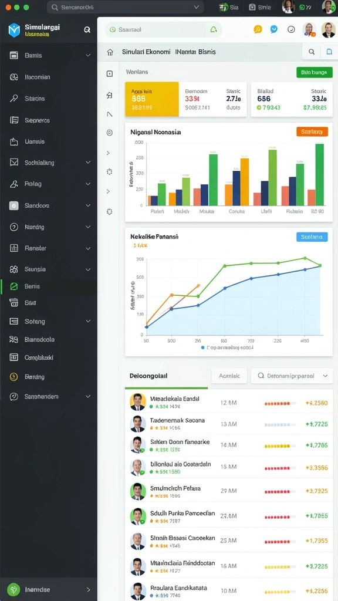Viewport: 338px width, 601px height.
Task: Click the green Inemrcise icon at sidebar bottom
Action: click(x=13, y=589)
